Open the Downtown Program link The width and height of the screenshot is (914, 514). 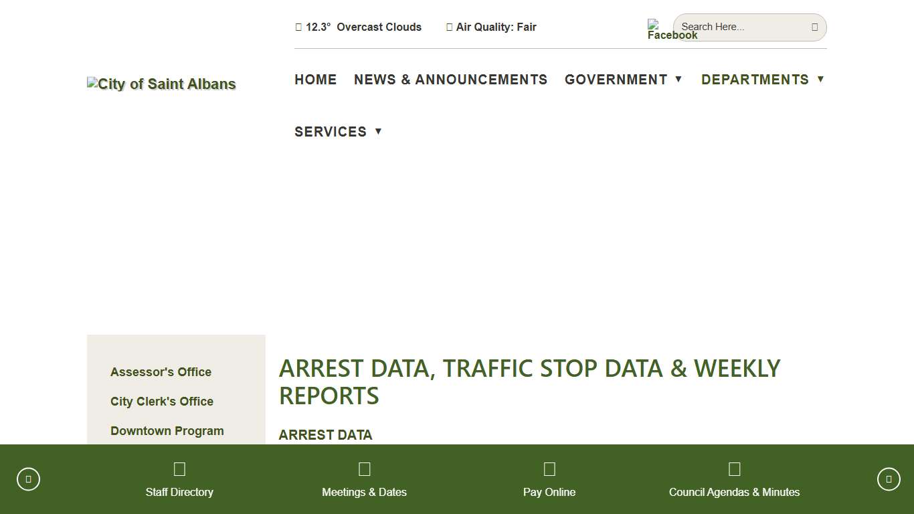[167, 430]
